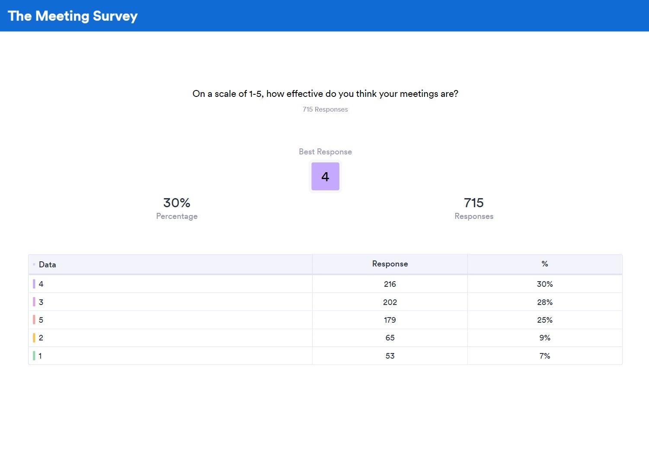Click the red color bar for rating 5
The height and width of the screenshot is (459, 649).
pyautogui.click(x=34, y=320)
